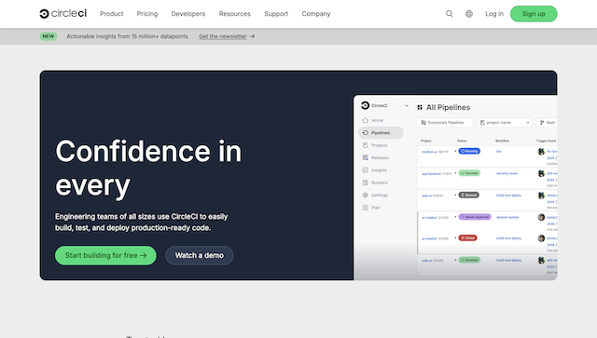This screenshot has height=338, width=597.
Task: Click the Plan icon in the sidebar
Action: pos(365,208)
